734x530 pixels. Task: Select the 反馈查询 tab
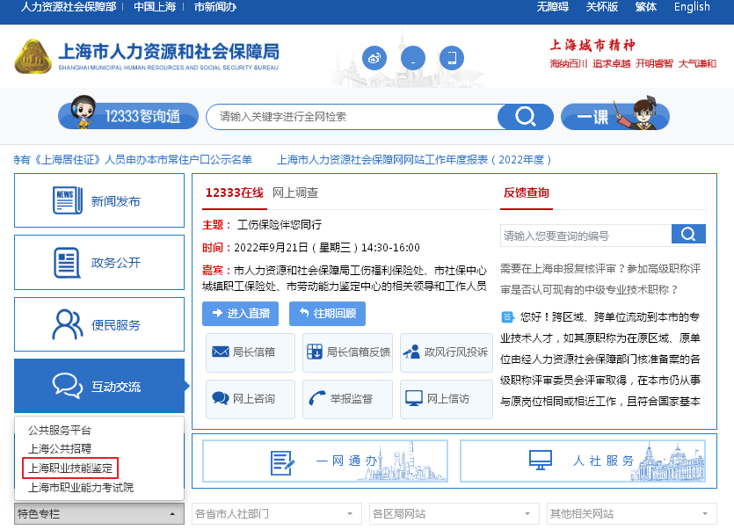pos(527,192)
